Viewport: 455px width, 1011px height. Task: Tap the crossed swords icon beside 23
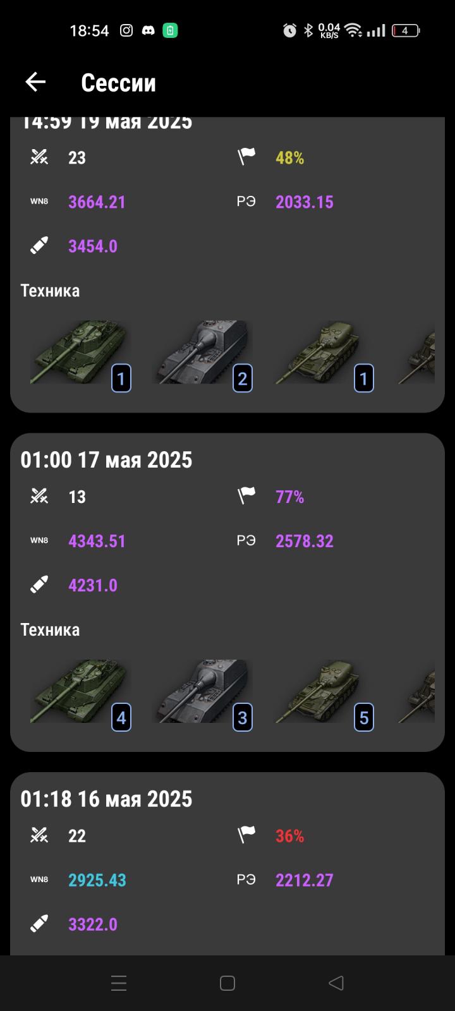pos(39,157)
